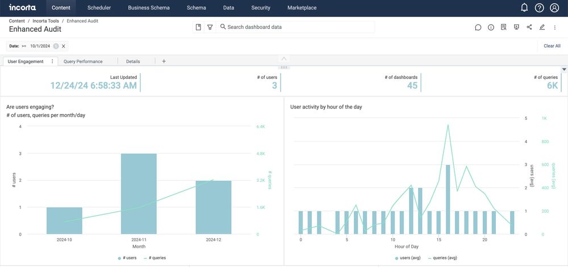Open the dashboard filter funnel icon
Viewport: 568px width, 267px height.
click(x=210, y=27)
